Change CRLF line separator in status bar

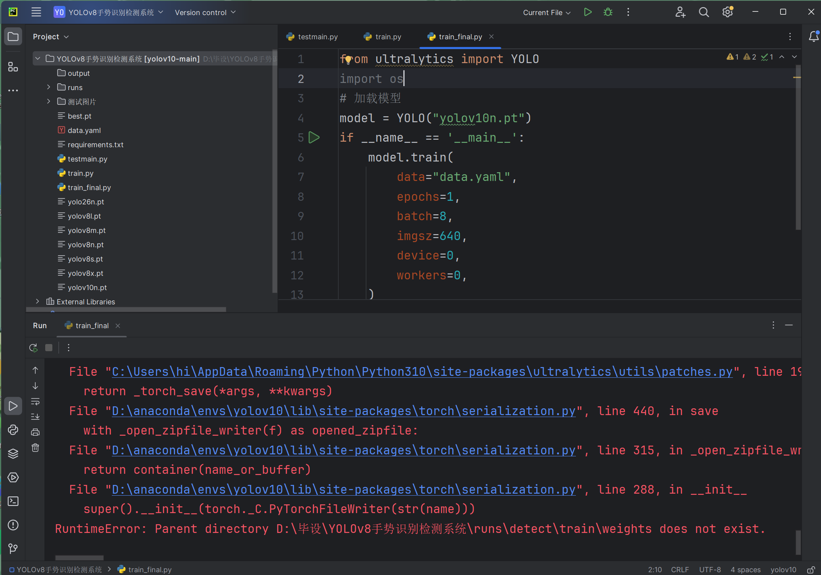(x=680, y=569)
